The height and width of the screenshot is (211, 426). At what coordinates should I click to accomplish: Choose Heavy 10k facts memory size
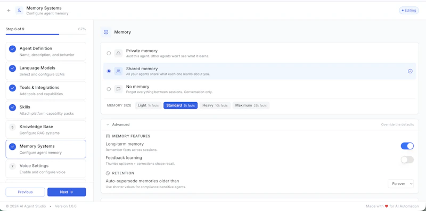(x=215, y=105)
